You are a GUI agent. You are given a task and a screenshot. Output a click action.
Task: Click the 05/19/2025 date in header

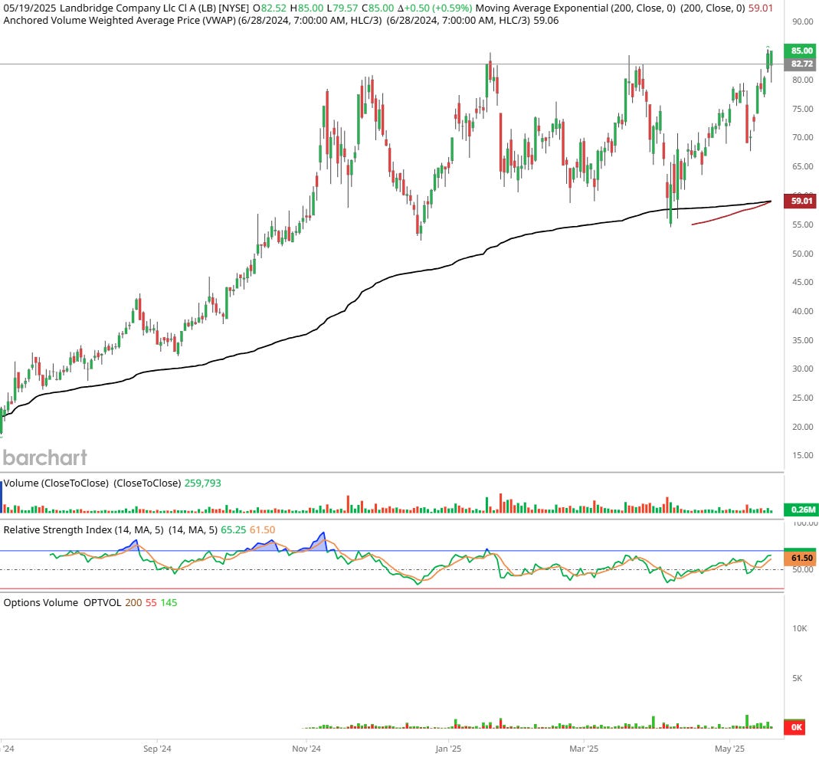coord(30,8)
